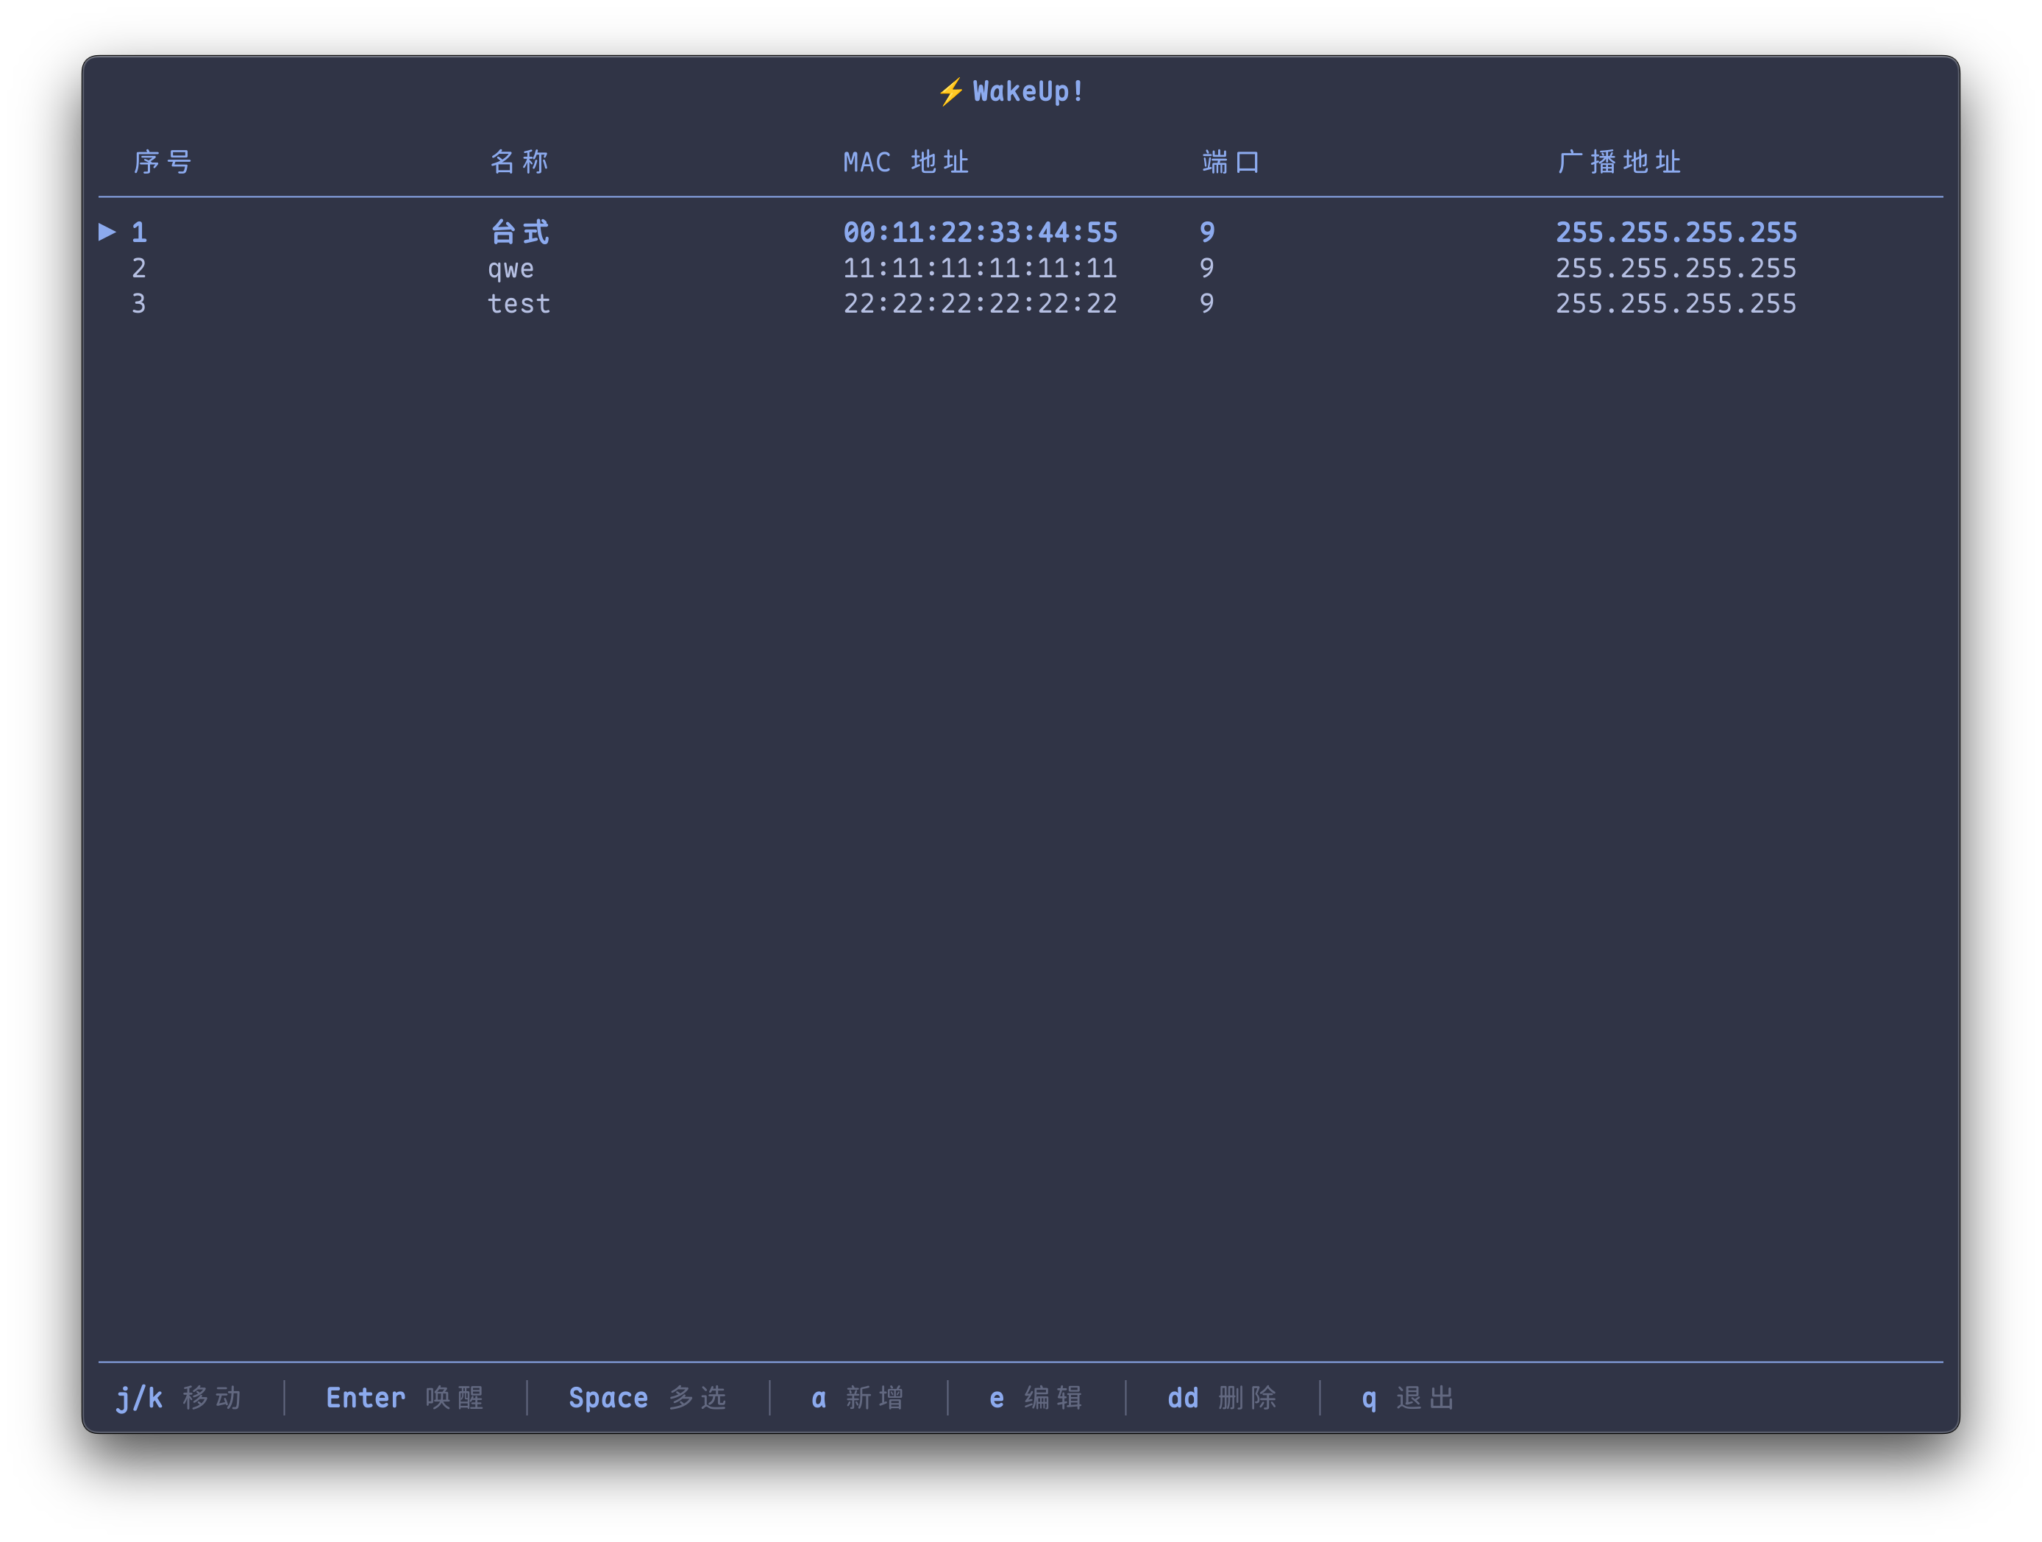Select the device named test

click(x=519, y=304)
